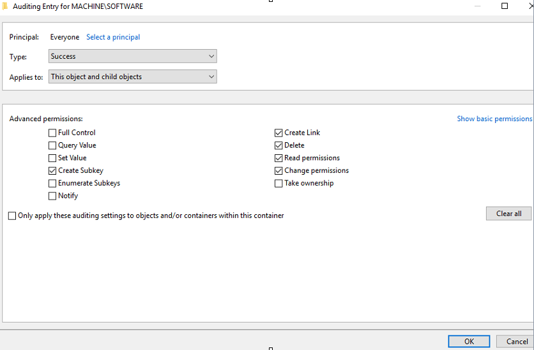The height and width of the screenshot is (350, 534).
Task: Click the folder icon in title bar
Action: pyautogui.click(x=5, y=6)
